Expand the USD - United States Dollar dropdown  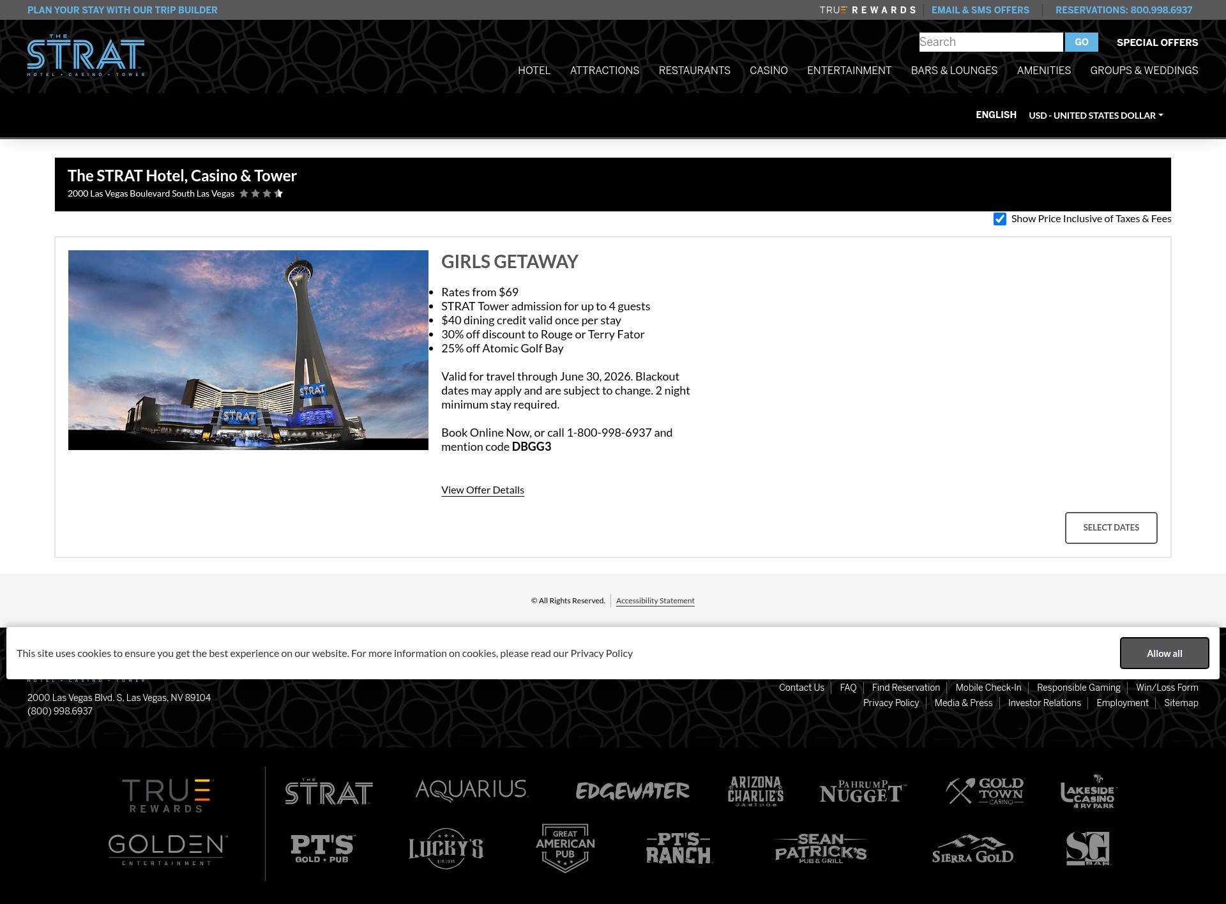point(1096,116)
